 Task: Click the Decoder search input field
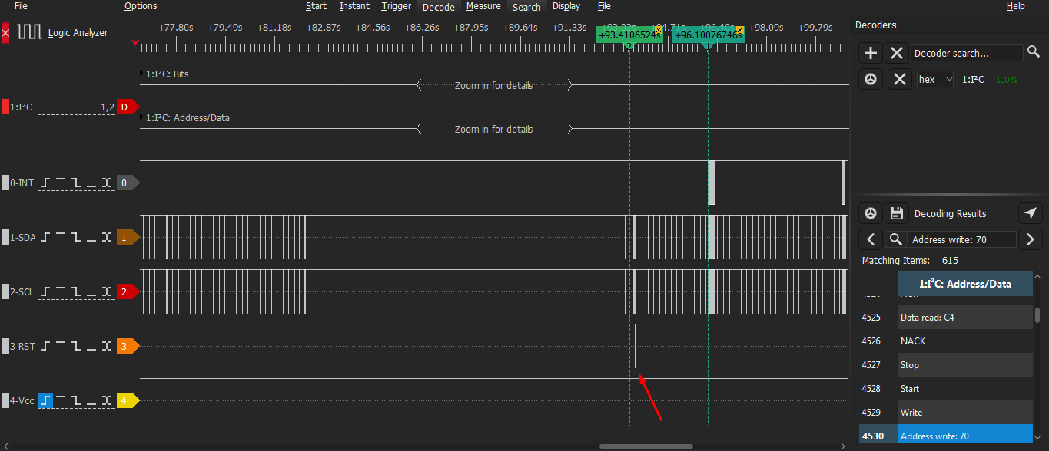coord(965,53)
